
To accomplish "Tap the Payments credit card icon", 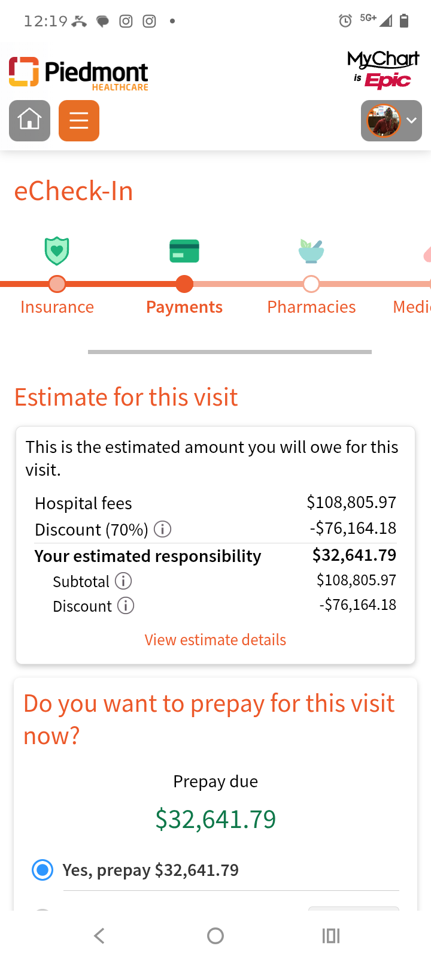I will click(184, 251).
